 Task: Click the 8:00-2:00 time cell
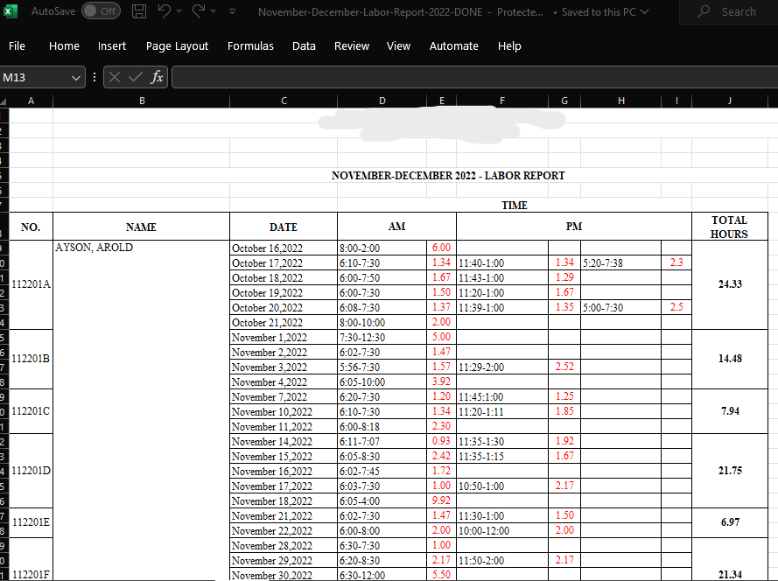(x=382, y=248)
